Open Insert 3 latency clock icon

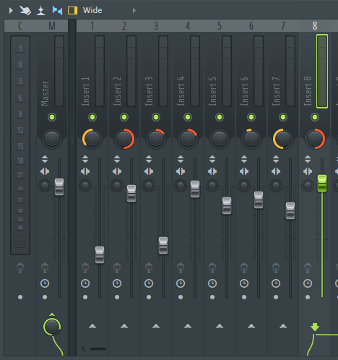(149, 283)
